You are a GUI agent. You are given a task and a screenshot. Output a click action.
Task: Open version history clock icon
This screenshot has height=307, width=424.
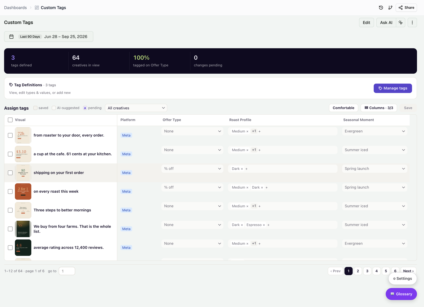[x=381, y=8]
